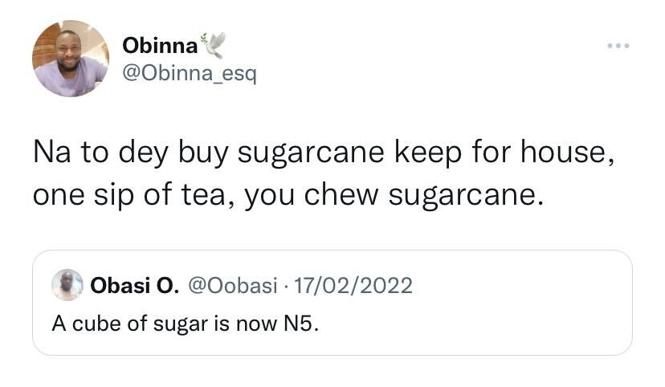665x387 pixels.
Task: Click the 17/02/2022 date of quoted tweet
Action: point(353,285)
